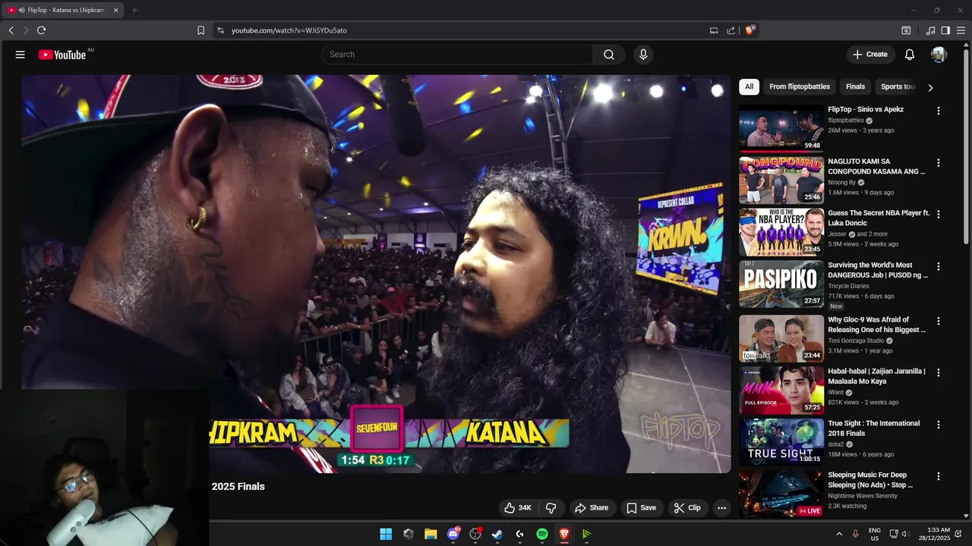Open the browser main menu

(x=961, y=30)
